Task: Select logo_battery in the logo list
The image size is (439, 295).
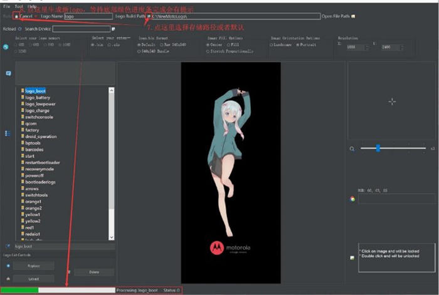Action: coord(38,98)
